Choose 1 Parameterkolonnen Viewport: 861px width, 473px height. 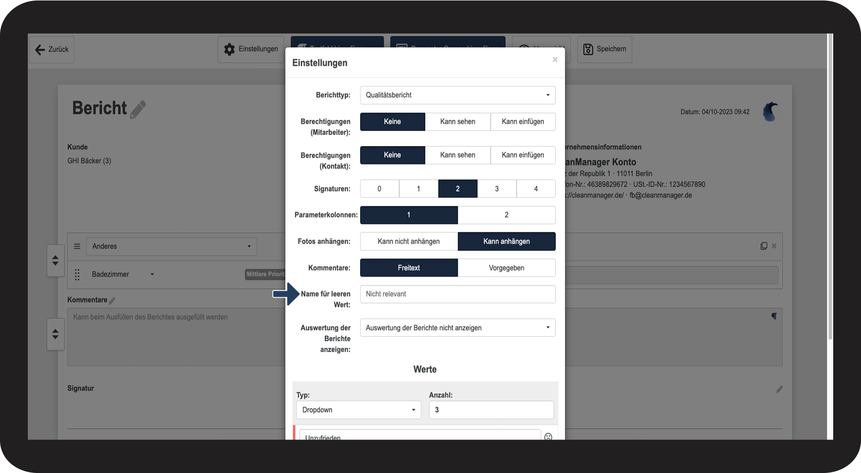click(409, 215)
